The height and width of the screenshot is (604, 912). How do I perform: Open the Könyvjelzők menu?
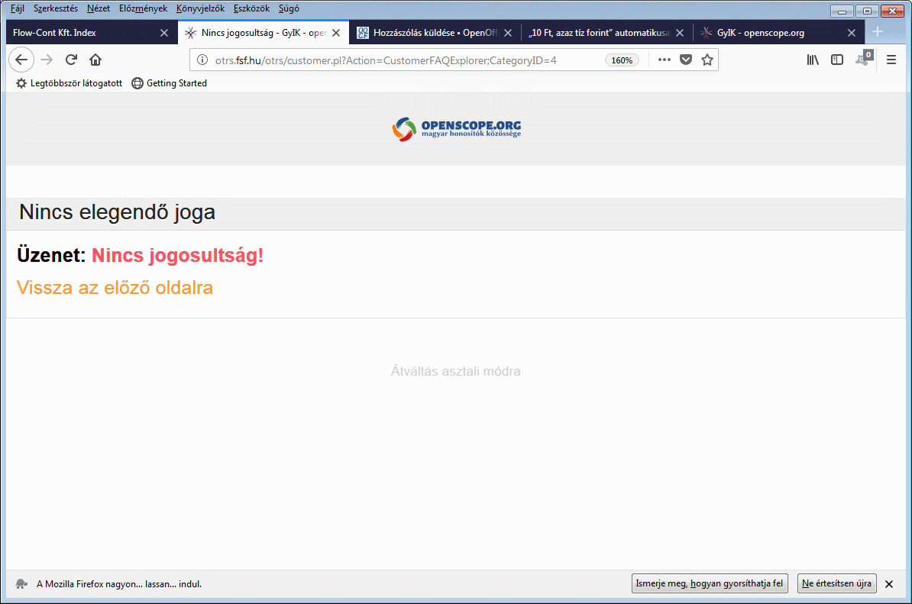200,8
